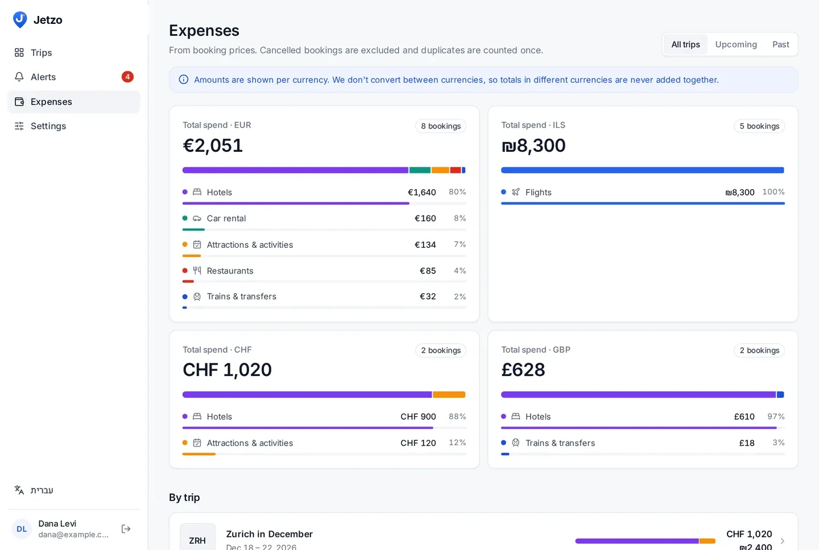Screen dimensions: 819x550
Task: Click the 2 bookings badge in GBP card
Action: coord(759,350)
